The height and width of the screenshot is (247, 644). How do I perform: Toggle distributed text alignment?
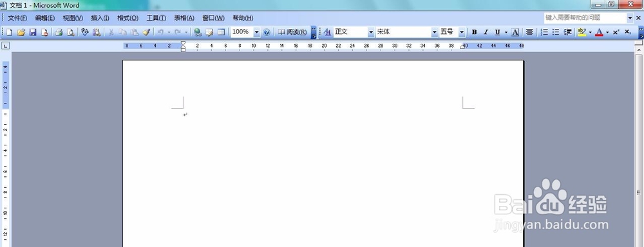[530, 32]
